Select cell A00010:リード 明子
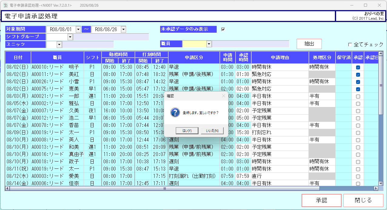The height and width of the screenshot is (210, 387). tap(58, 67)
